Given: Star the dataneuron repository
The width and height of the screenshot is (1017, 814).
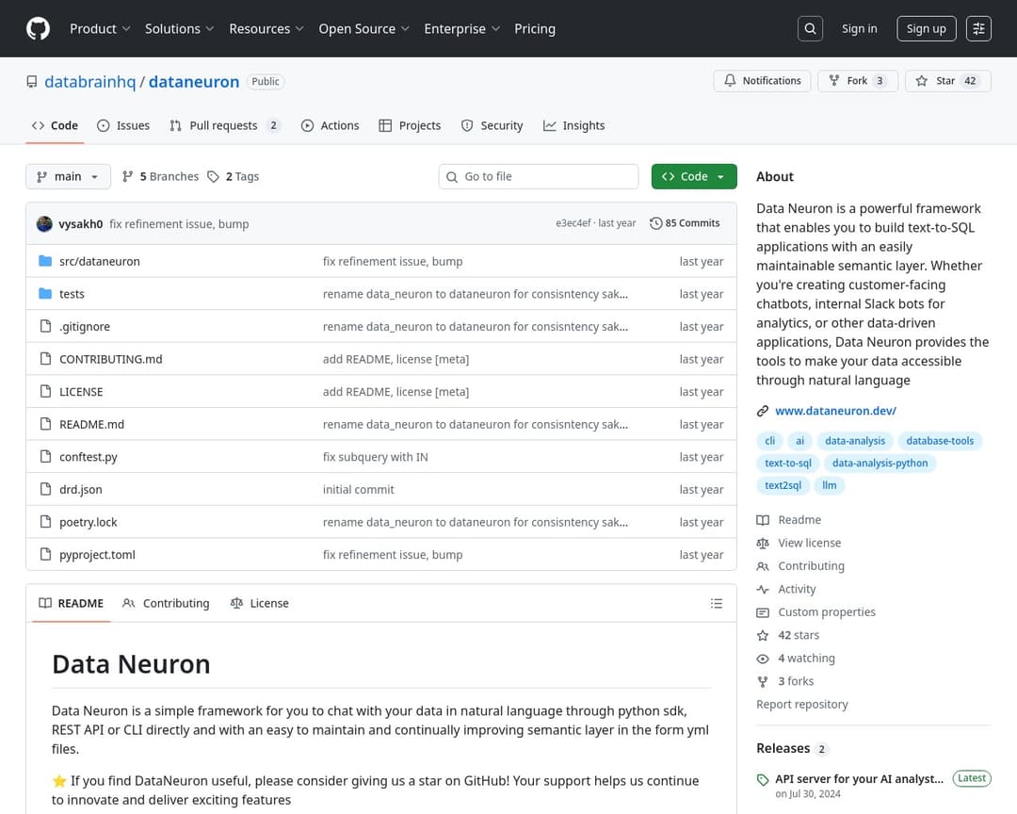Looking at the screenshot, I should [945, 81].
